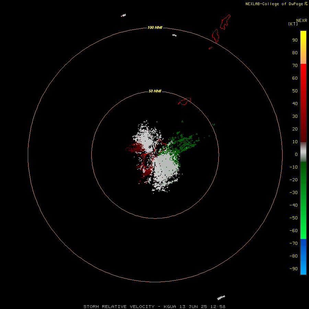Click the 80 value on the velocity scale
The width and height of the screenshot is (309, 309).
point(295,53)
